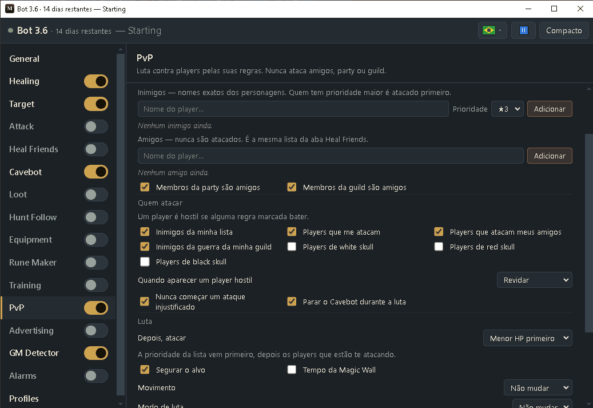Enable the Heal Friends toggle
This screenshot has height=408, width=593.
(x=96, y=149)
